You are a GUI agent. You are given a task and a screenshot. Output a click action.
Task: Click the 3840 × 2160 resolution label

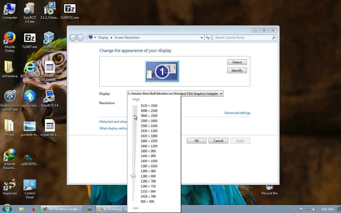(x=149, y=116)
